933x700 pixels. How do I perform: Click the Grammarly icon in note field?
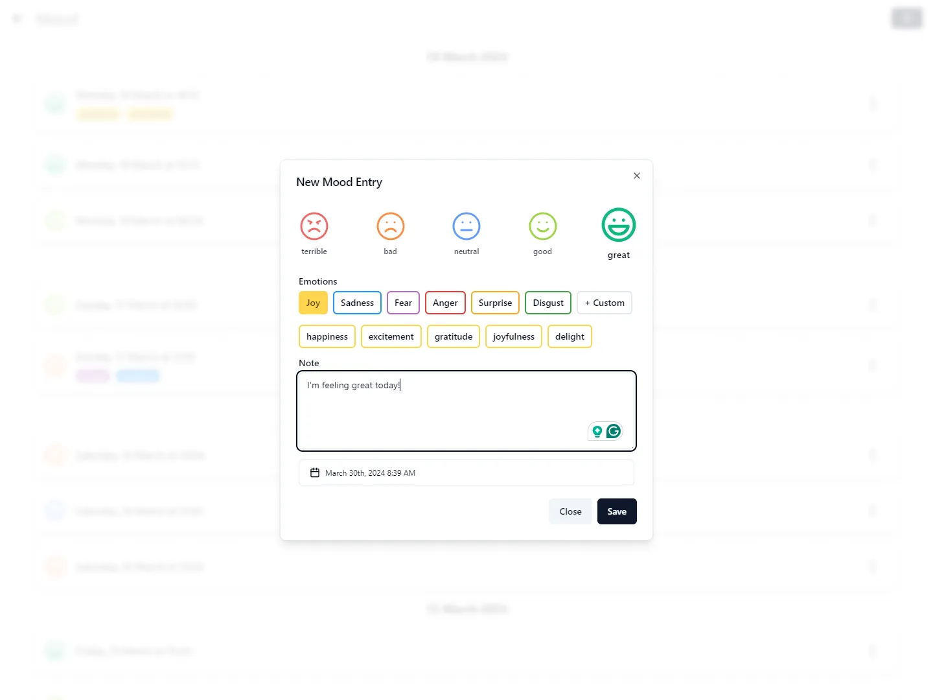(x=614, y=431)
